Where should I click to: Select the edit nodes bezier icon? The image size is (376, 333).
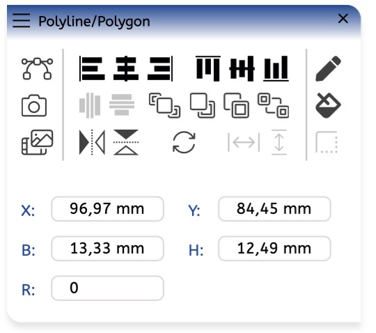click(x=37, y=68)
